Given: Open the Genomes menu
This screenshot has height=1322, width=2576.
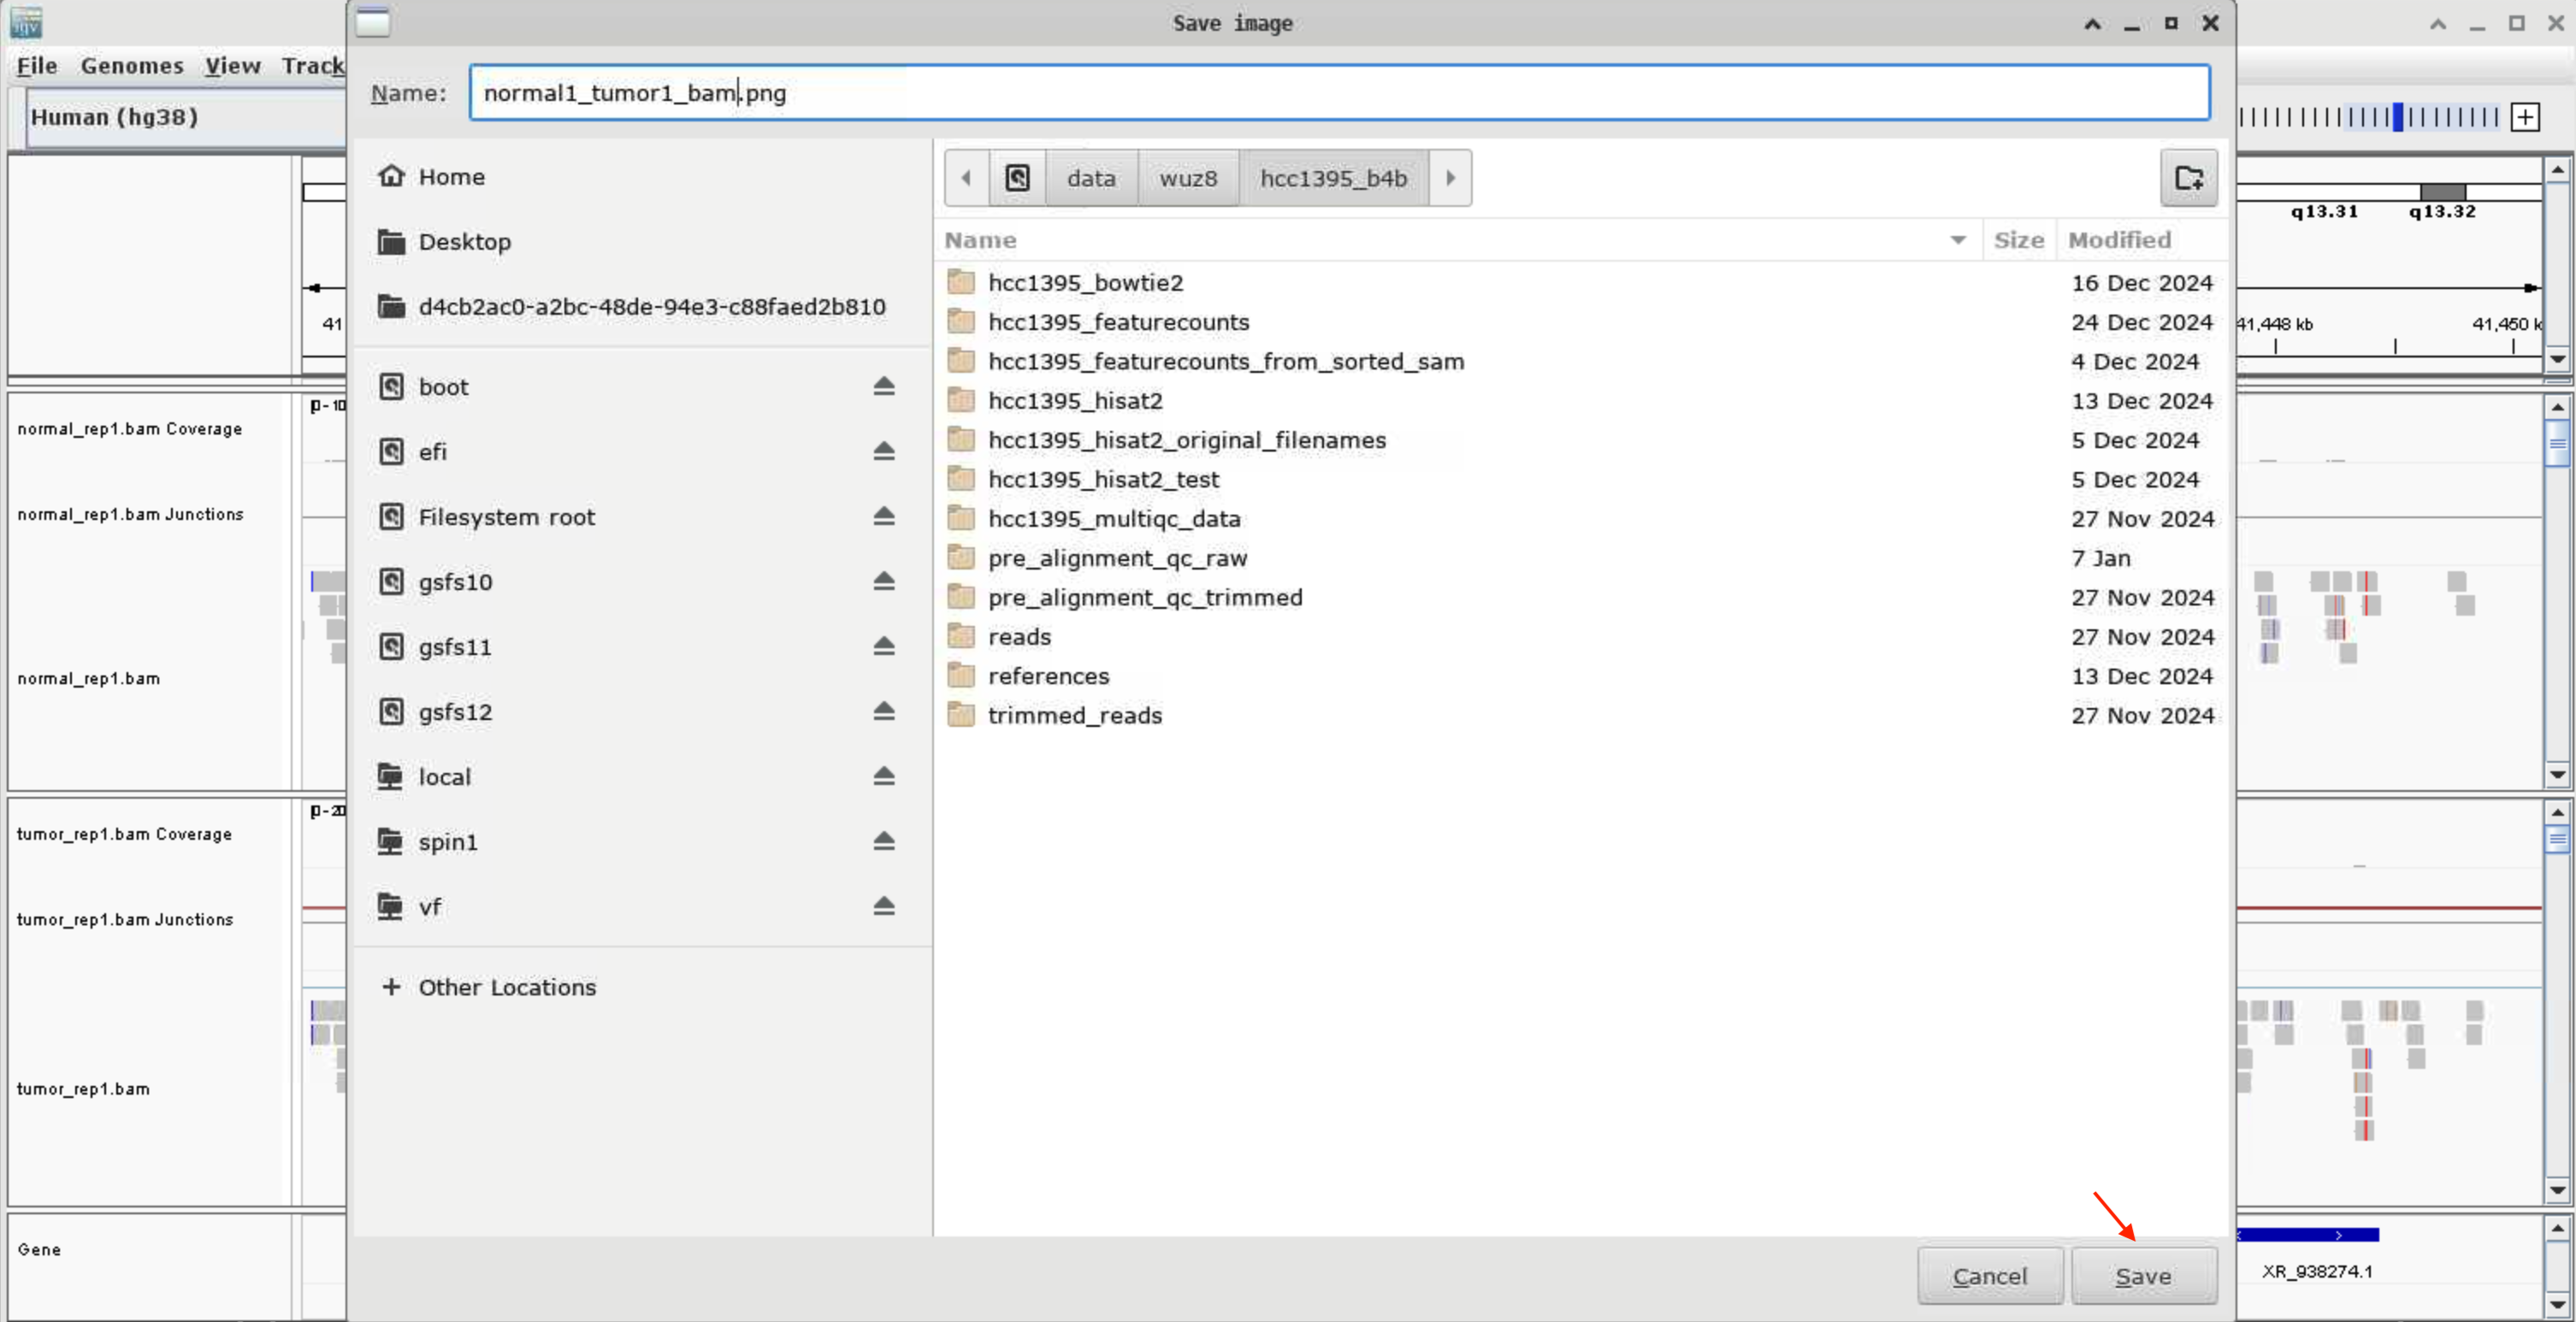Looking at the screenshot, I should pos(132,66).
